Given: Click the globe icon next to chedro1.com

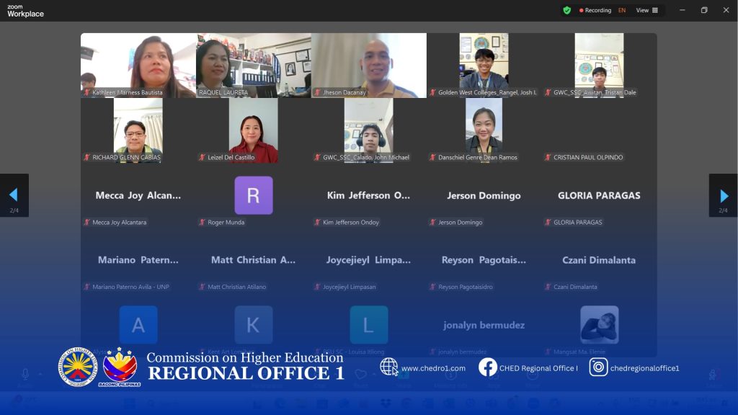Looking at the screenshot, I should (388, 367).
